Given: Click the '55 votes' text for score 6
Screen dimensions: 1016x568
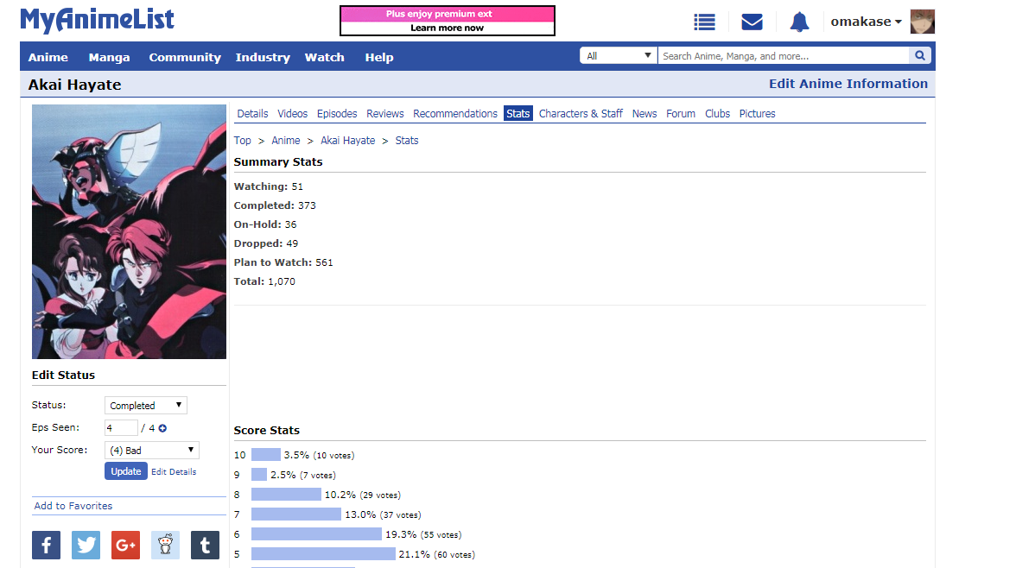Looking at the screenshot, I should 441,535.
